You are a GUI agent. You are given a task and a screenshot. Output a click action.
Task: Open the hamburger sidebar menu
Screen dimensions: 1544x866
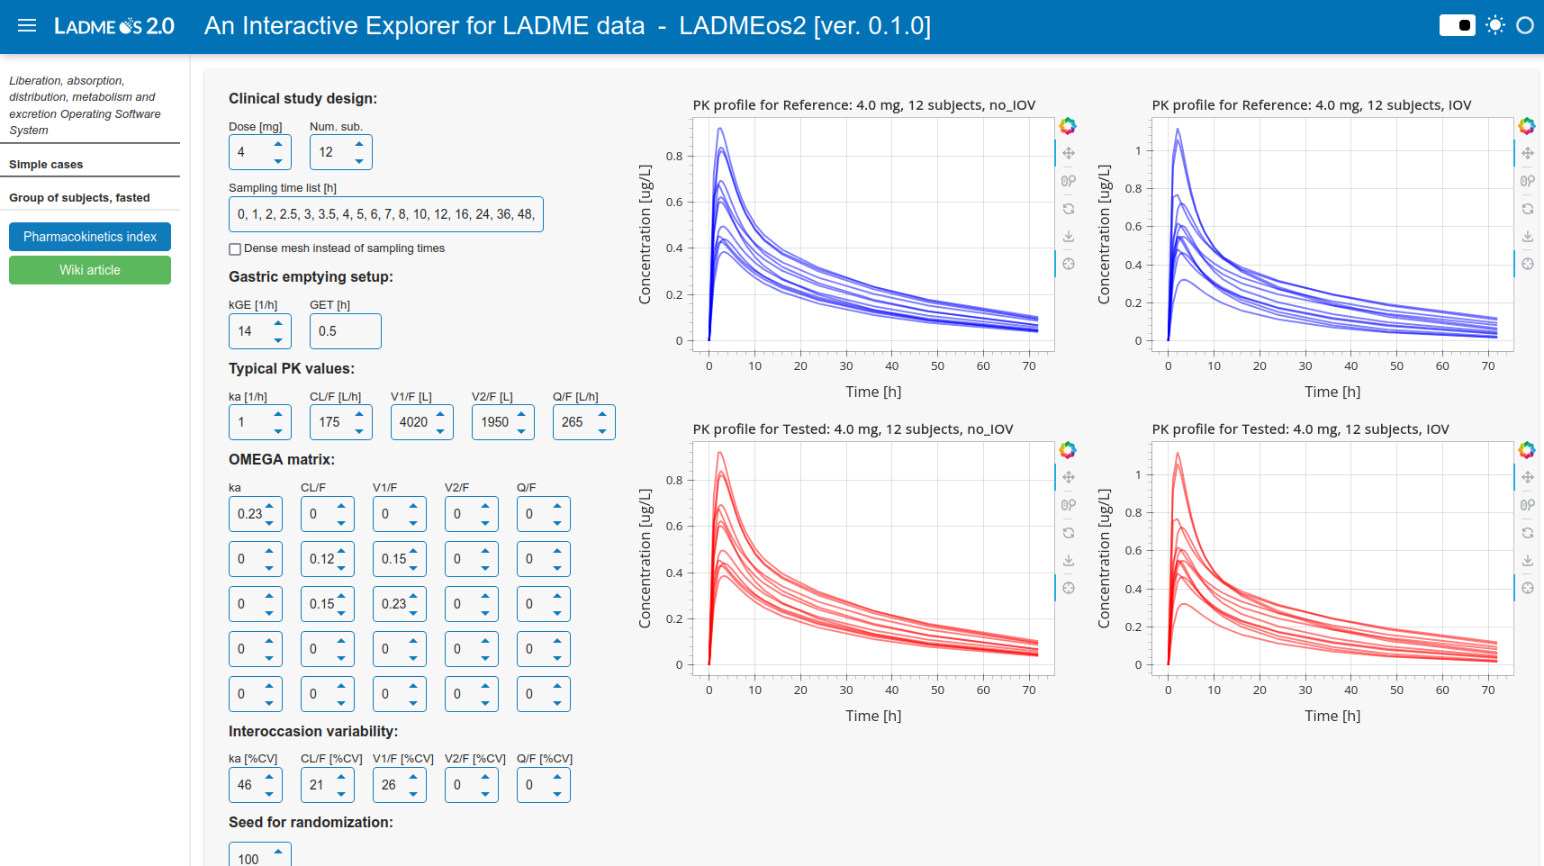(27, 26)
